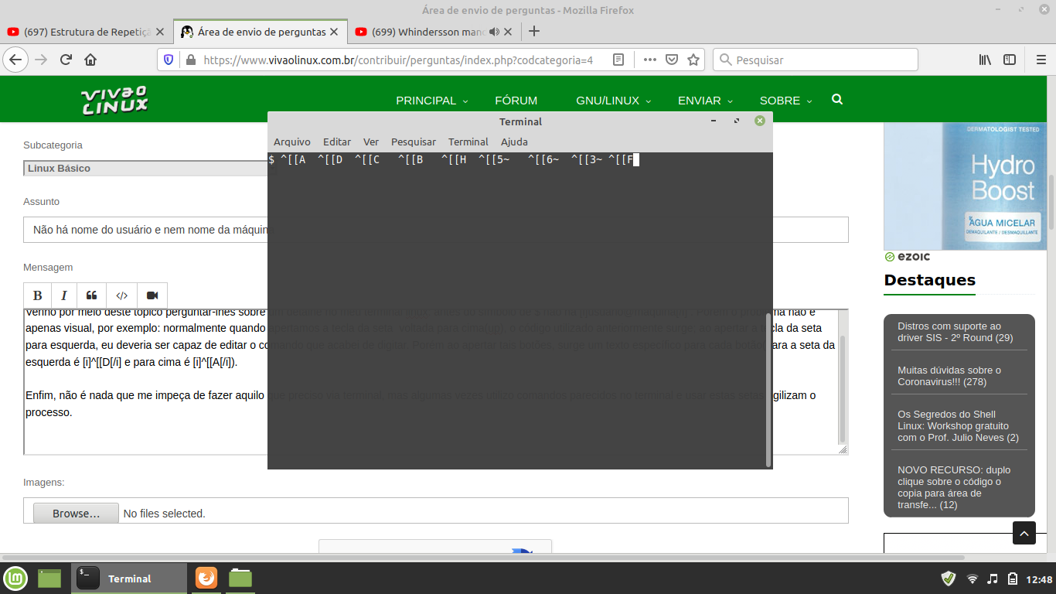Open the Linux Mint start menu
Image resolution: width=1056 pixels, height=594 pixels.
pyautogui.click(x=15, y=579)
